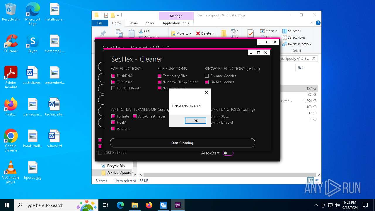Screen dimensions: 375x211
Task: Select SecHex-Spoofy folder in navigation pane
Action: point(117,173)
